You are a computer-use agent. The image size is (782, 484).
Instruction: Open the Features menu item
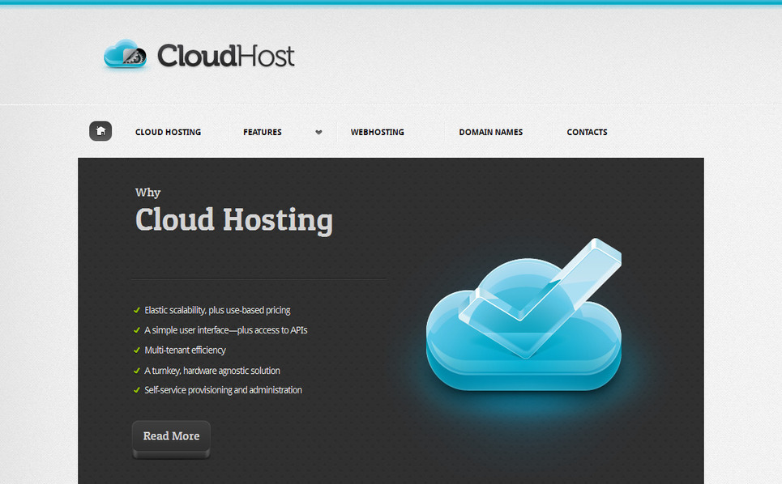(x=263, y=132)
